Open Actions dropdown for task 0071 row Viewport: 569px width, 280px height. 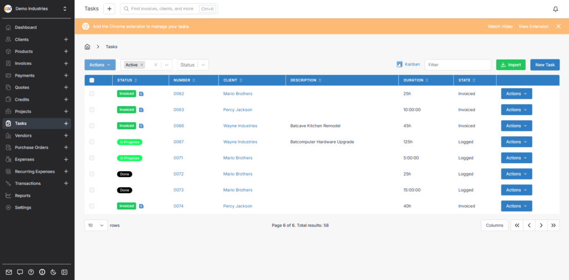coord(516,158)
